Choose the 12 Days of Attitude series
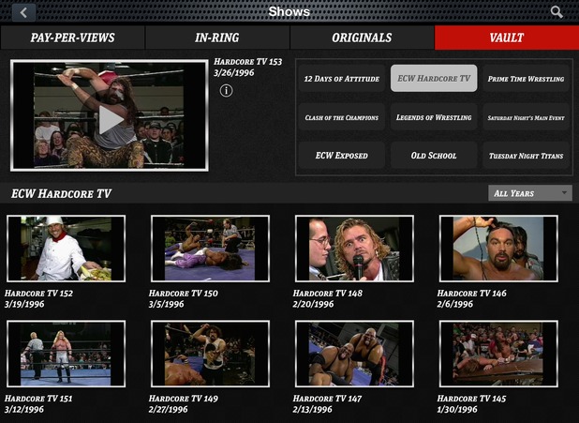The height and width of the screenshot is (423, 579). (x=342, y=79)
